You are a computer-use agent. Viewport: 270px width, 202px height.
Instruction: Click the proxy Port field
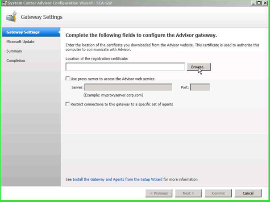point(199,87)
